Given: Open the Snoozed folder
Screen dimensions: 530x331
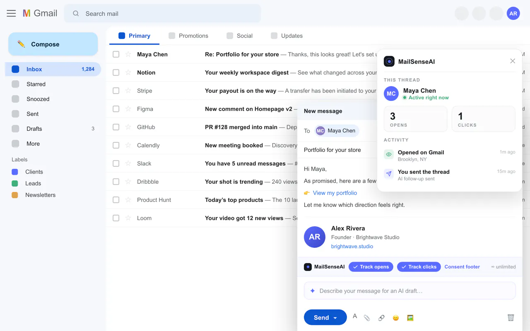Looking at the screenshot, I should pos(53,99).
